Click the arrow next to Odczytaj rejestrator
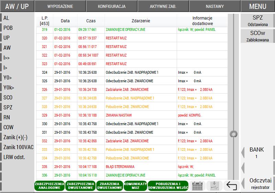The width and height of the screenshot is (275, 193). 243,183
